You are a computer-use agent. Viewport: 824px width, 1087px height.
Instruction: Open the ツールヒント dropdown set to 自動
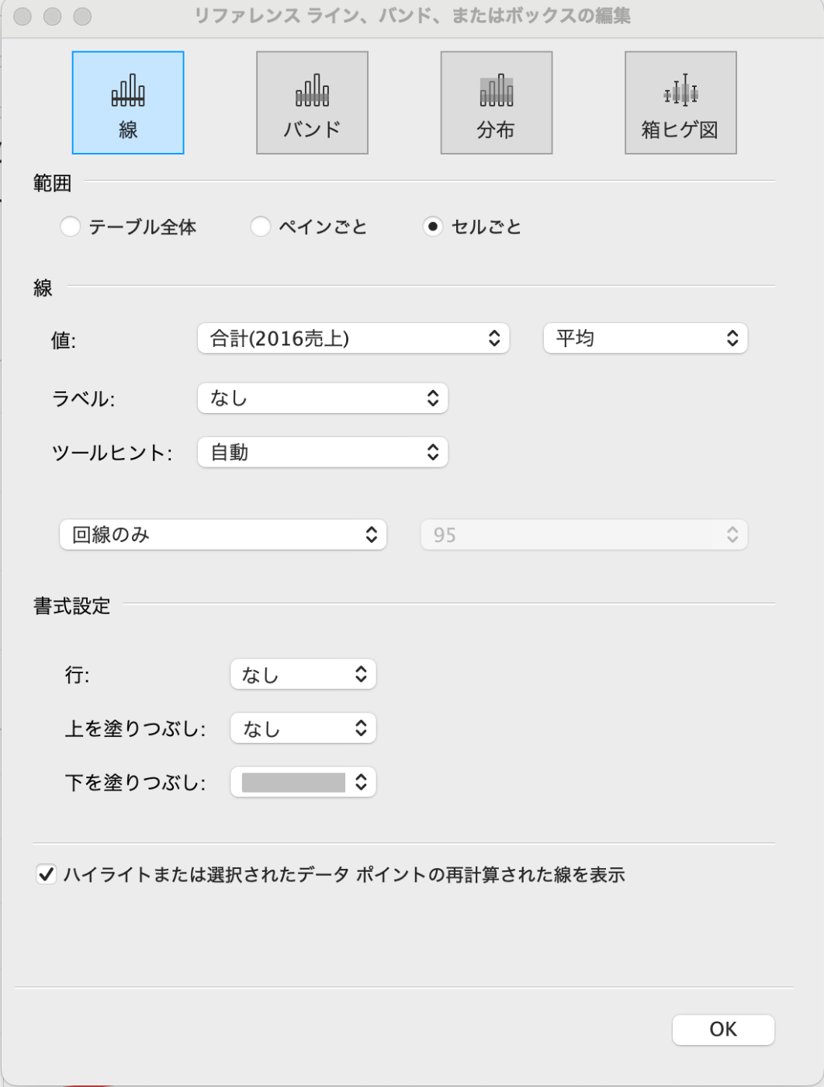(x=323, y=453)
